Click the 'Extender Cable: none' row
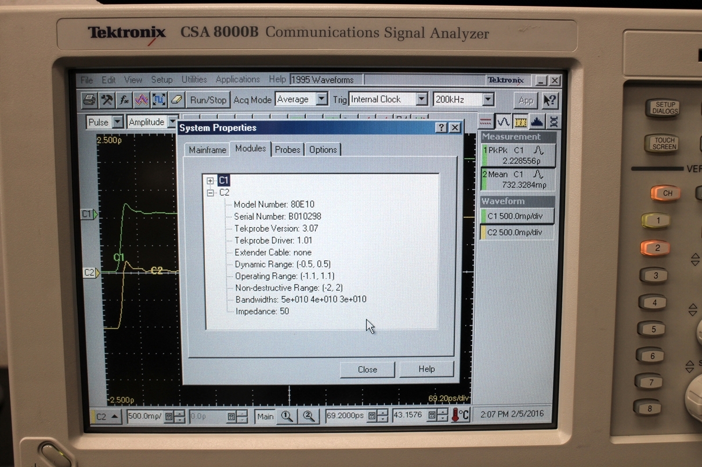This screenshot has width=702, height=467. coord(273,252)
